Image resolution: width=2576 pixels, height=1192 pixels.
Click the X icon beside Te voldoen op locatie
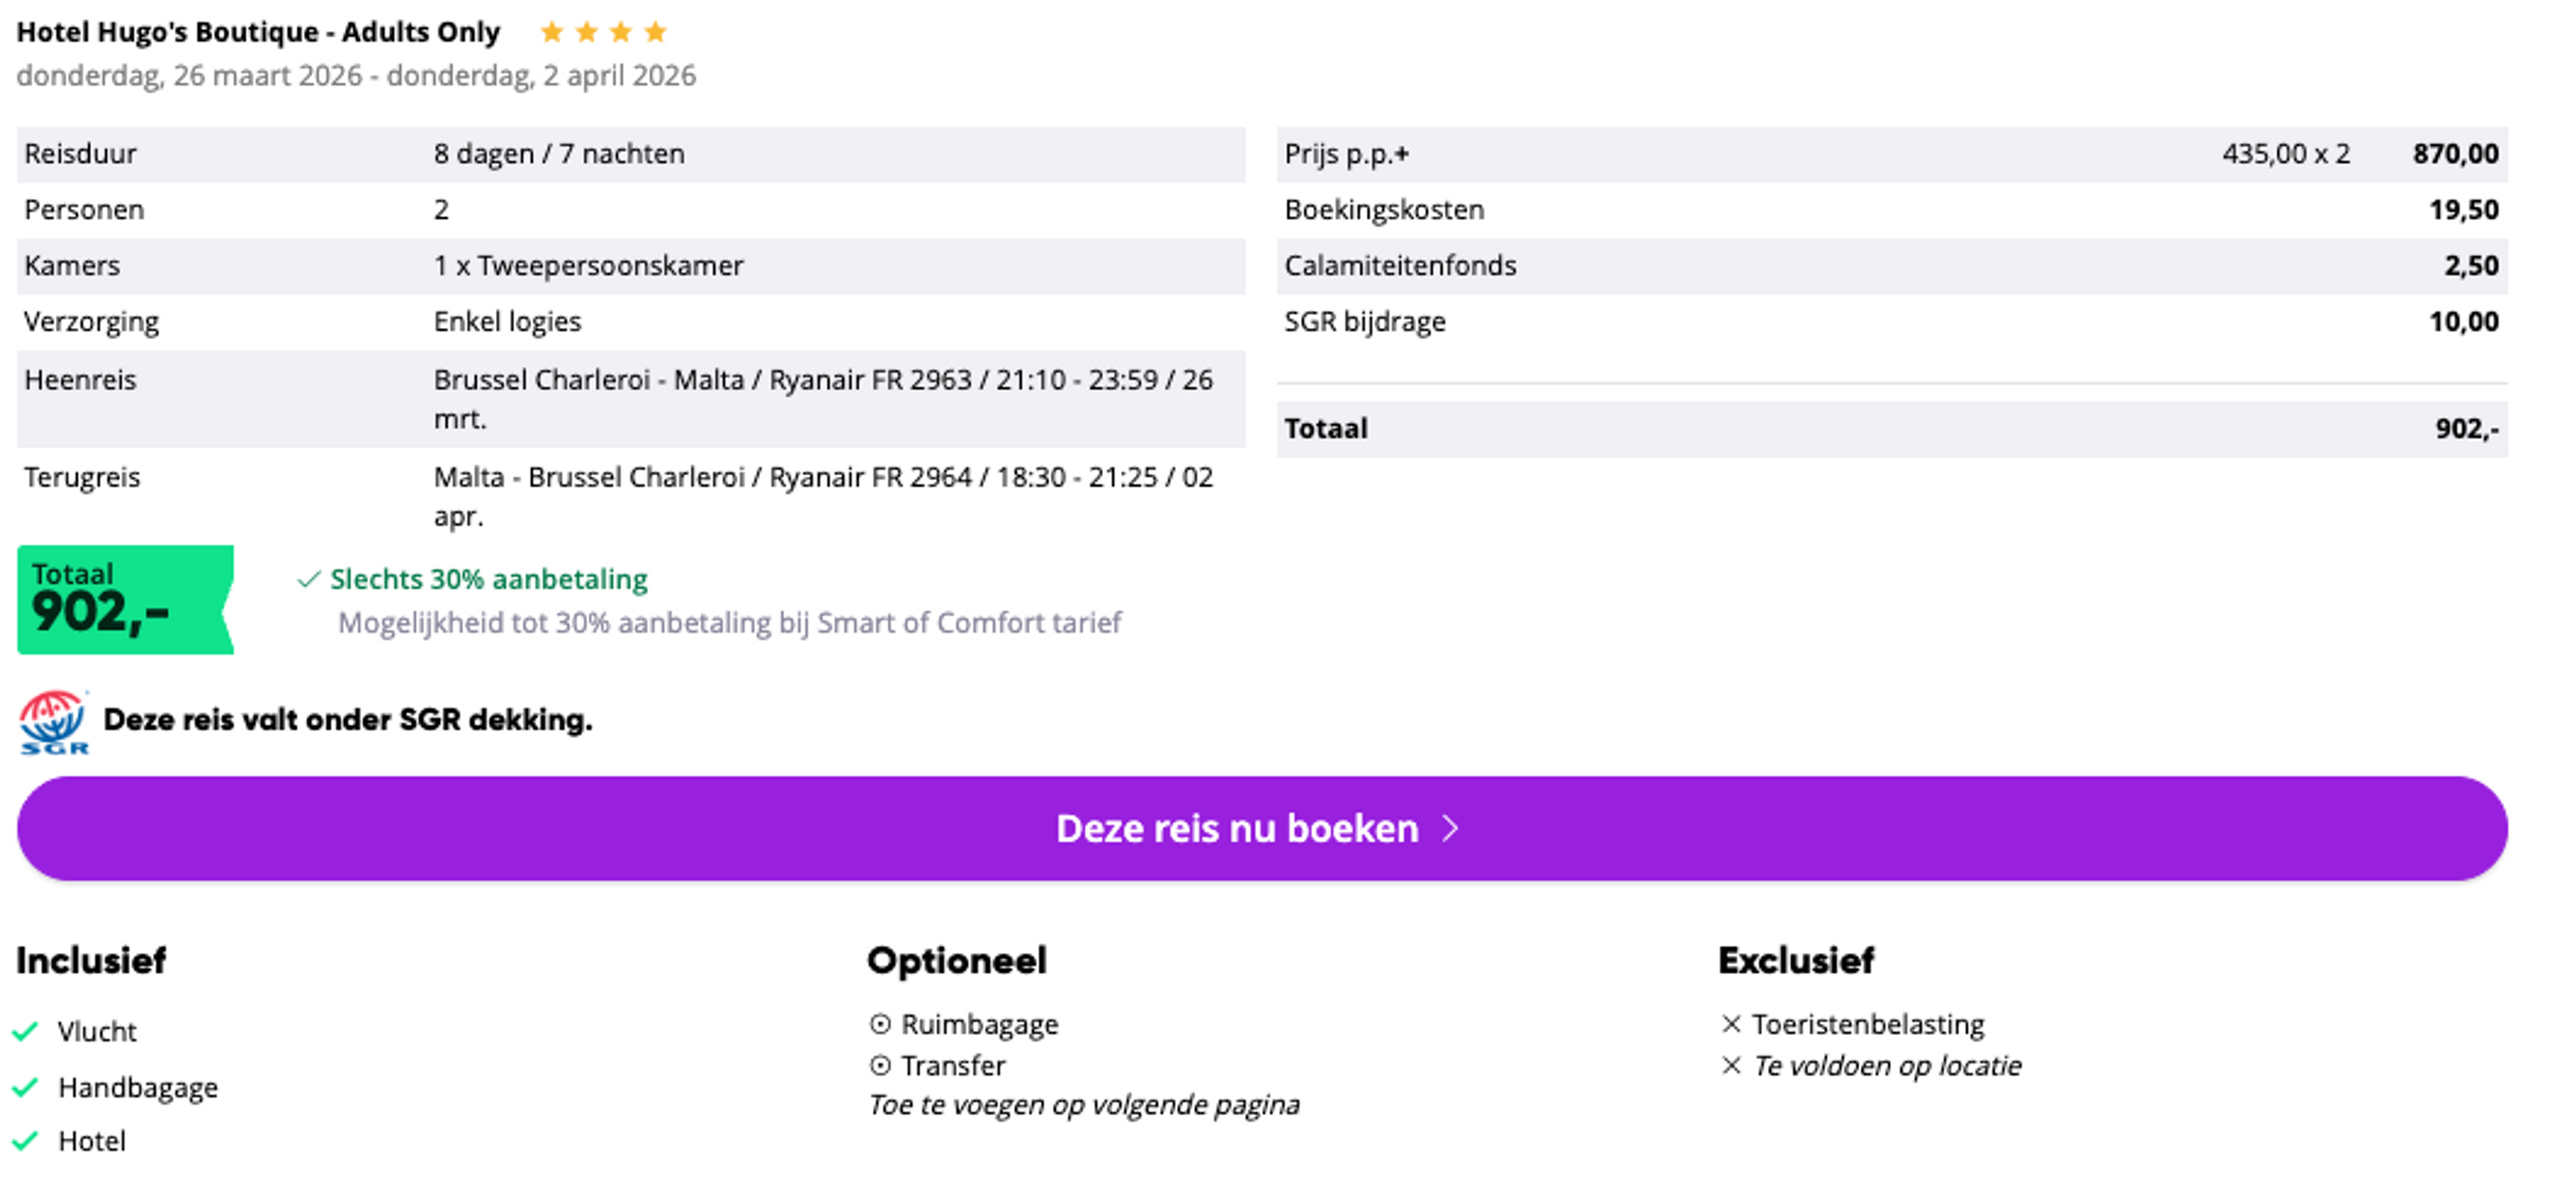point(1731,1066)
